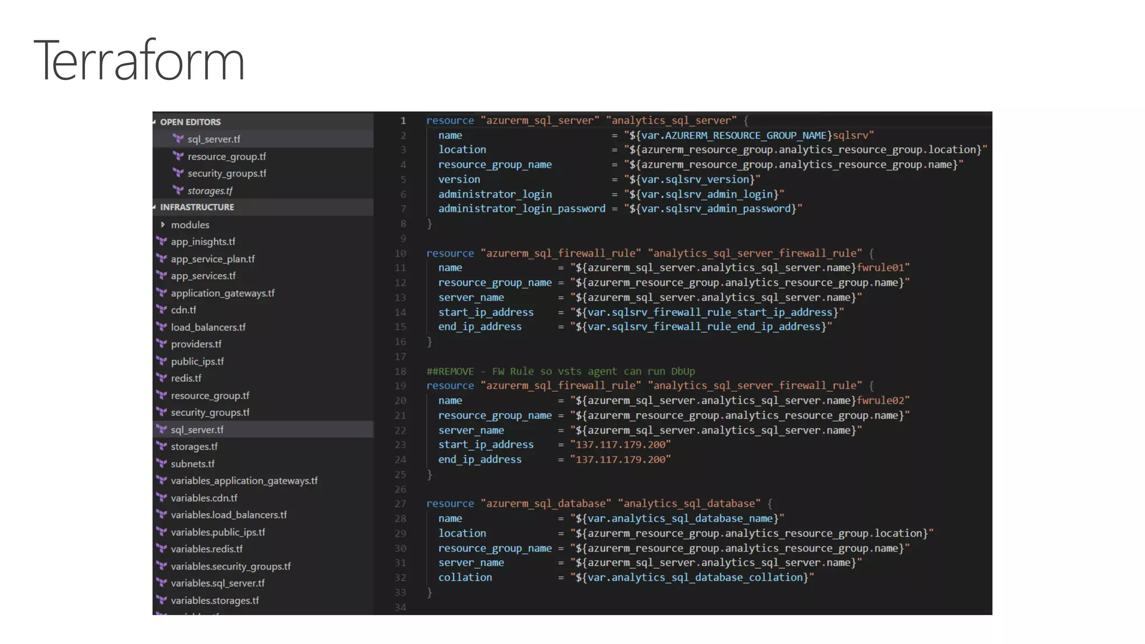The height and width of the screenshot is (644, 1145).
Task: Click the first 137.117.179.200 start IP value
Action: 620,445
